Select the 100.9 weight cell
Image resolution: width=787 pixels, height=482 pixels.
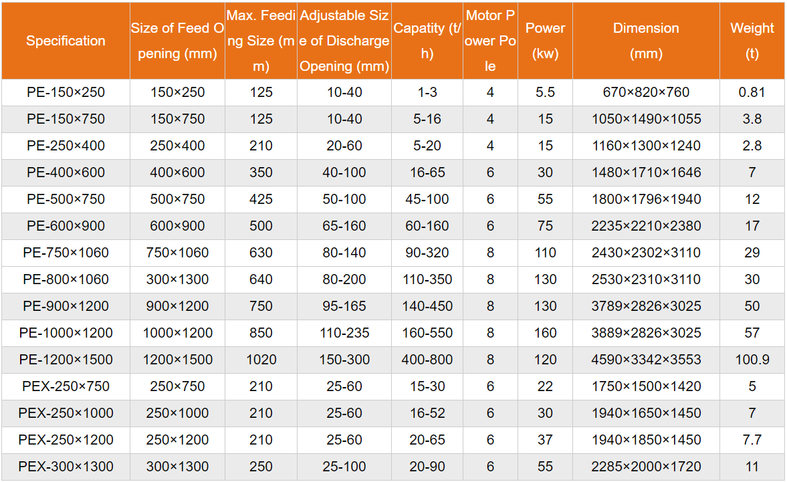tap(752, 360)
